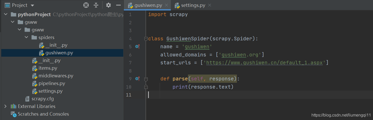Close the settings.py tab
The width and height of the screenshot is (373, 120).
[210, 5]
